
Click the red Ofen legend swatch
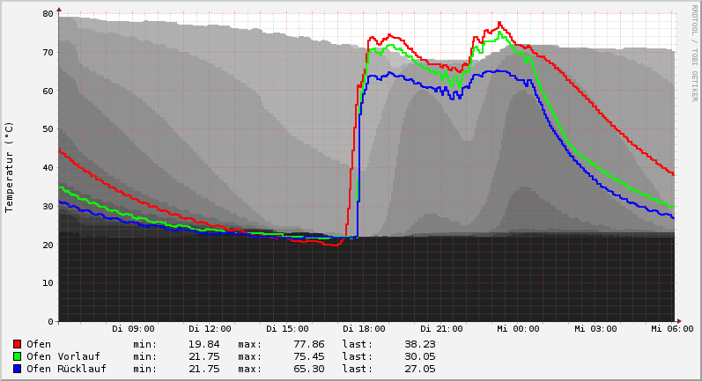pos(17,344)
